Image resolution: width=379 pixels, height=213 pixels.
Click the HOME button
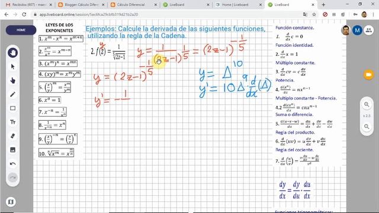point(21,30)
